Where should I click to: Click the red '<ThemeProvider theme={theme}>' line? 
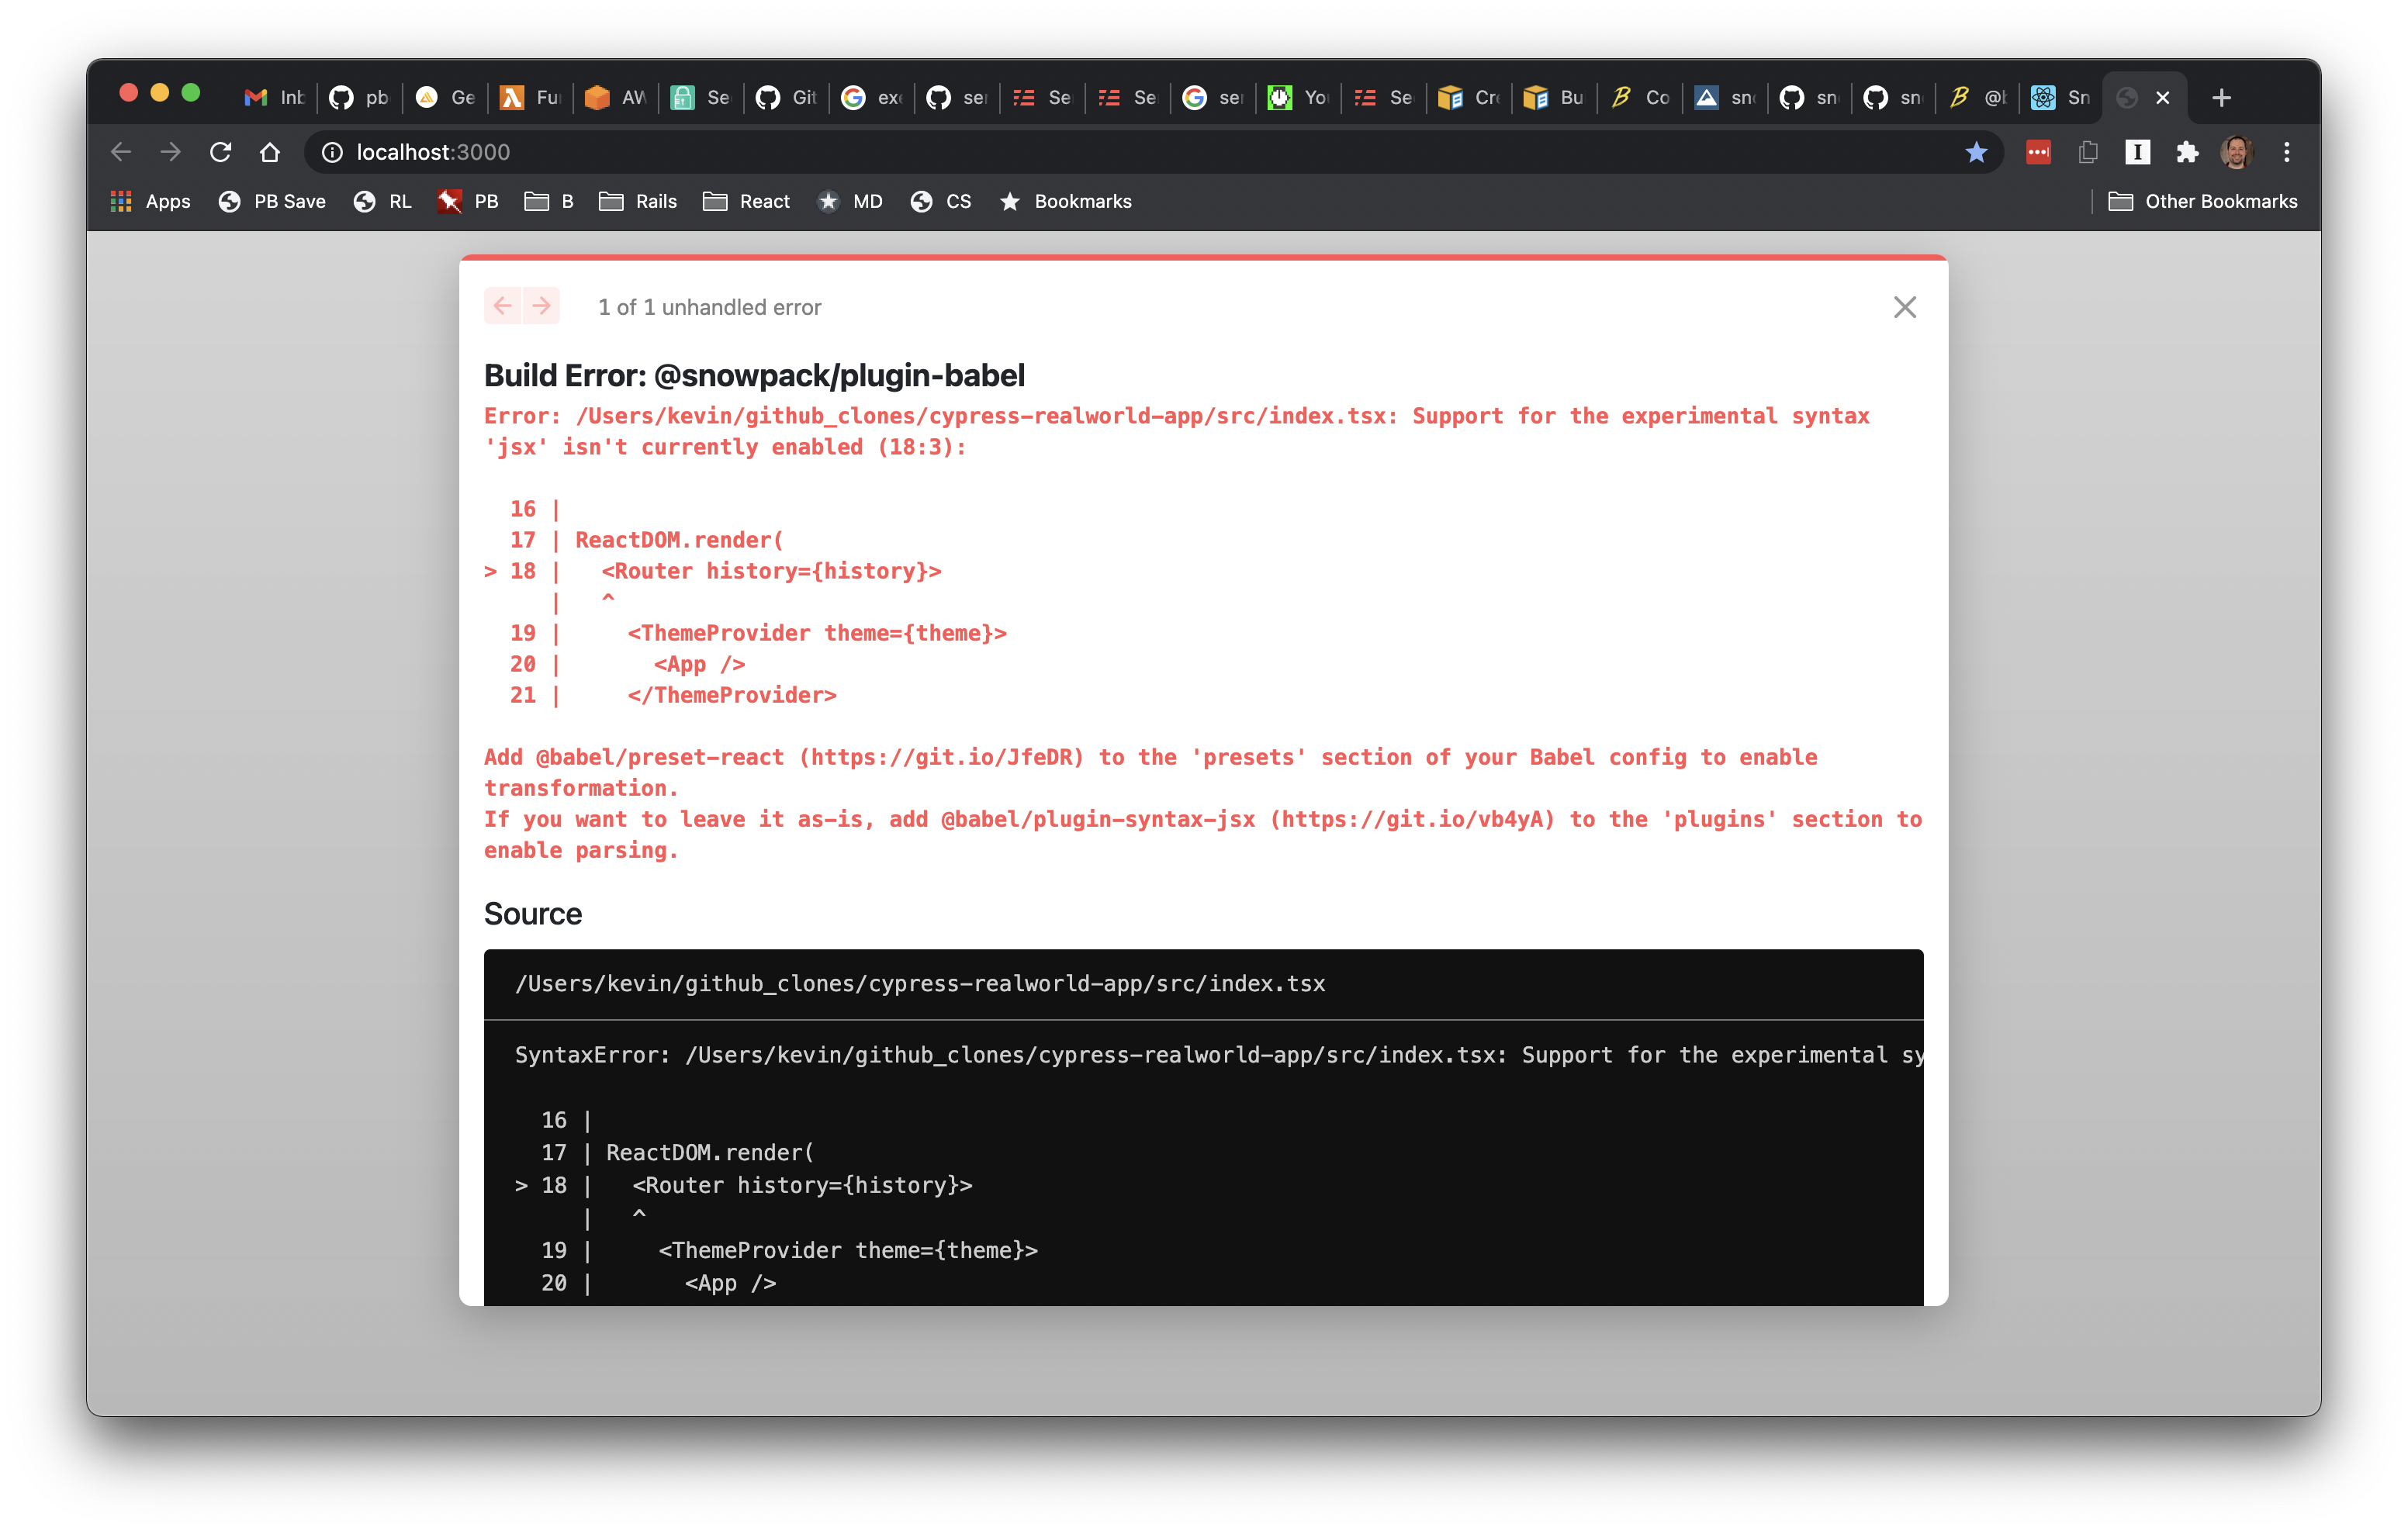coord(817,633)
